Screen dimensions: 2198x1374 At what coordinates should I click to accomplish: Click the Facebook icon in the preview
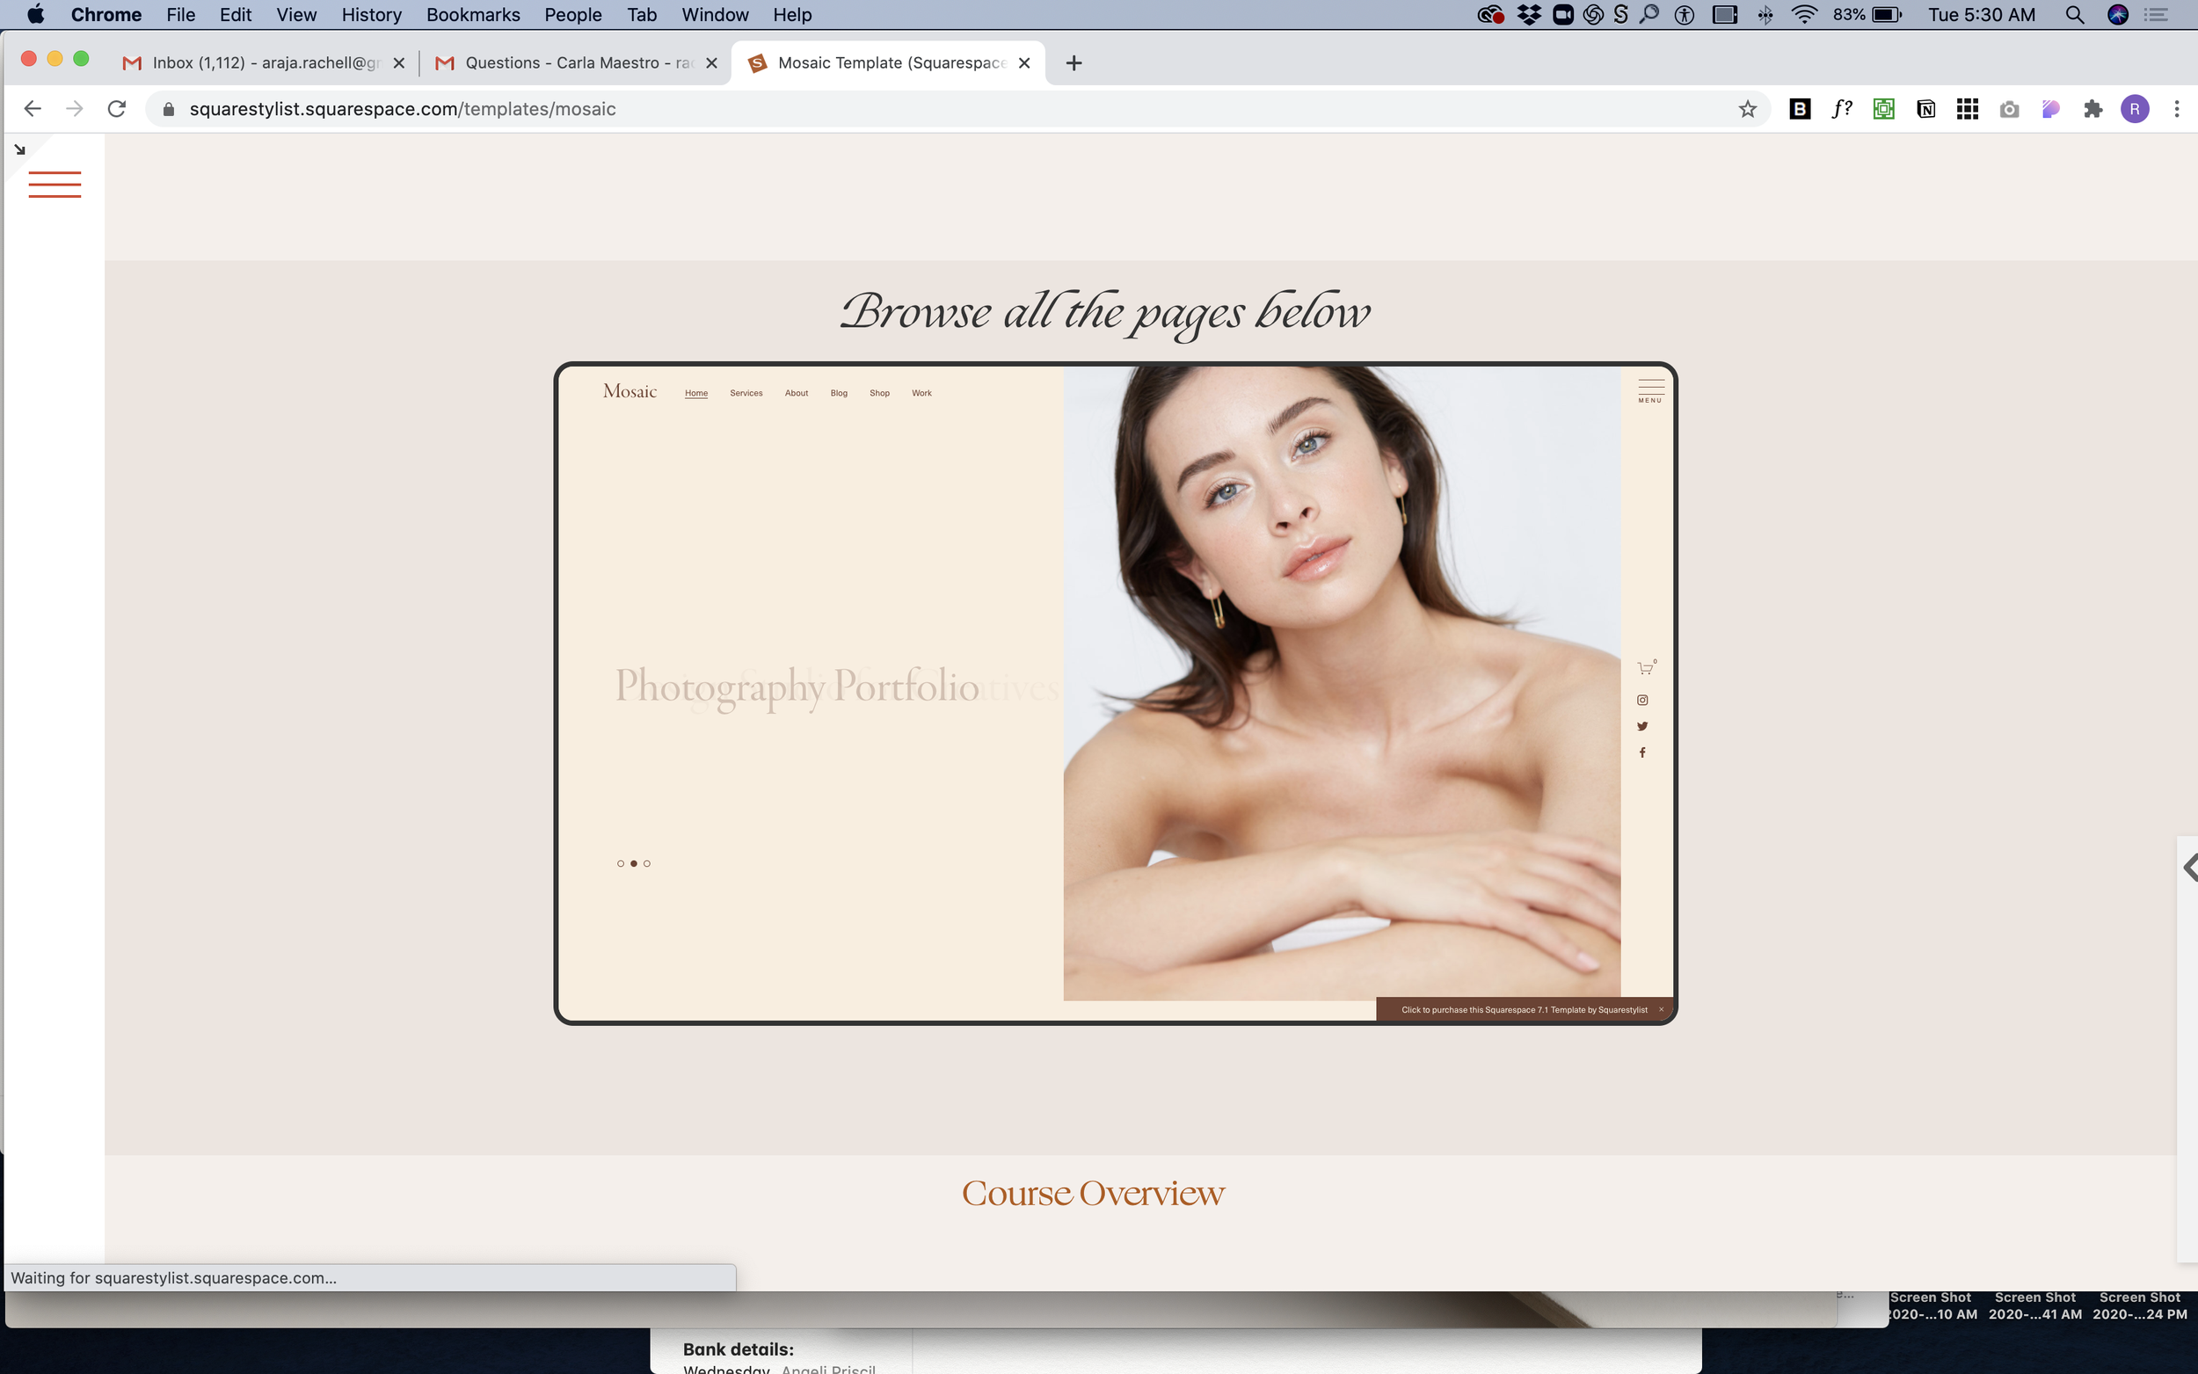click(x=1642, y=752)
